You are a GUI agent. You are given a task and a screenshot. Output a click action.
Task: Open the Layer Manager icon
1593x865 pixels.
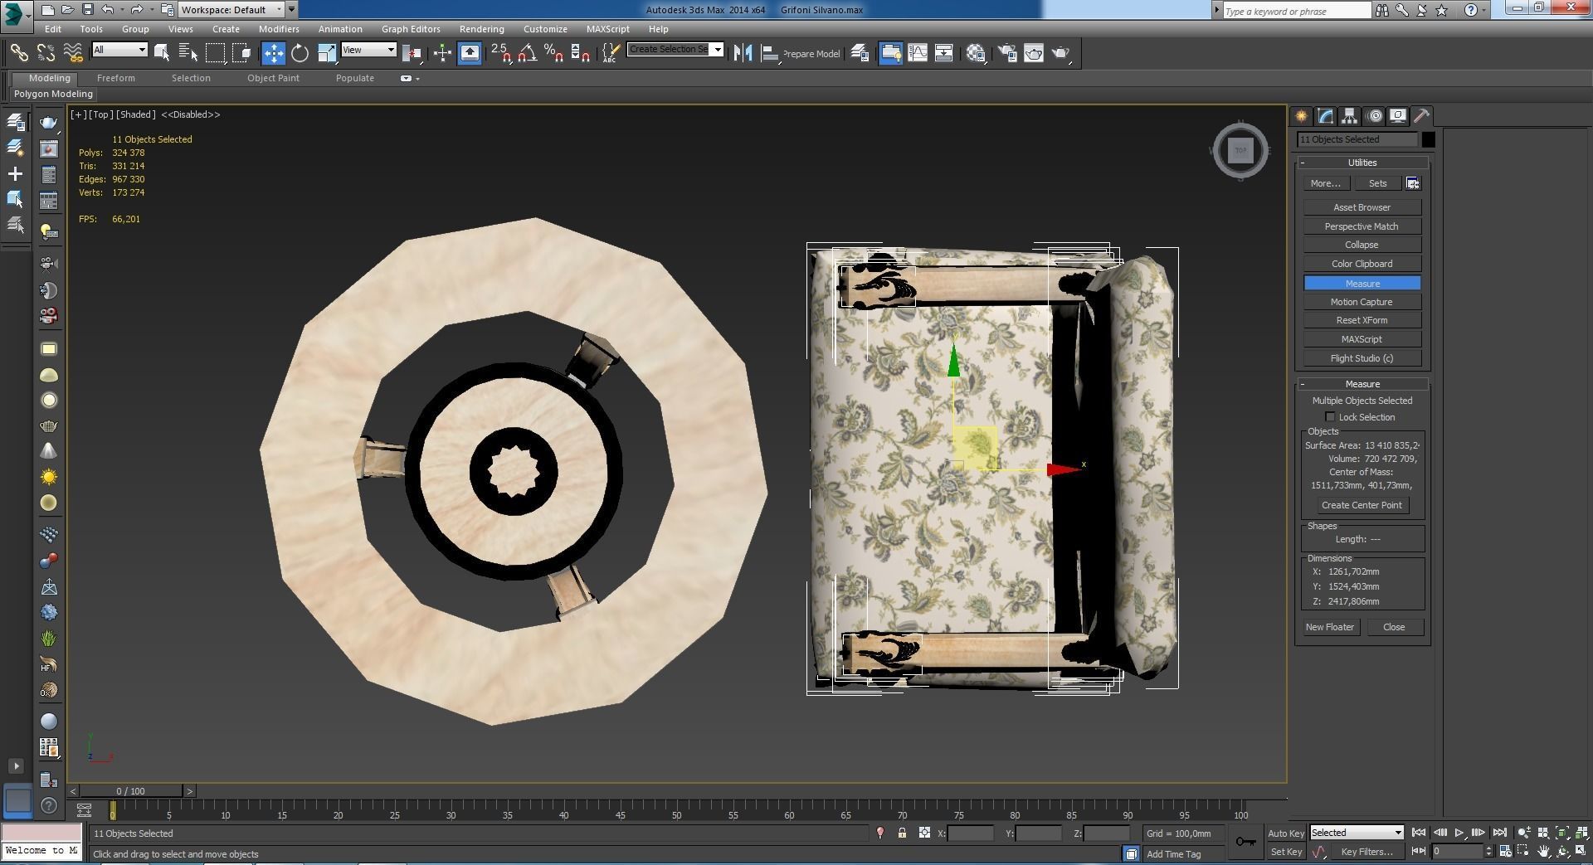coord(860,53)
